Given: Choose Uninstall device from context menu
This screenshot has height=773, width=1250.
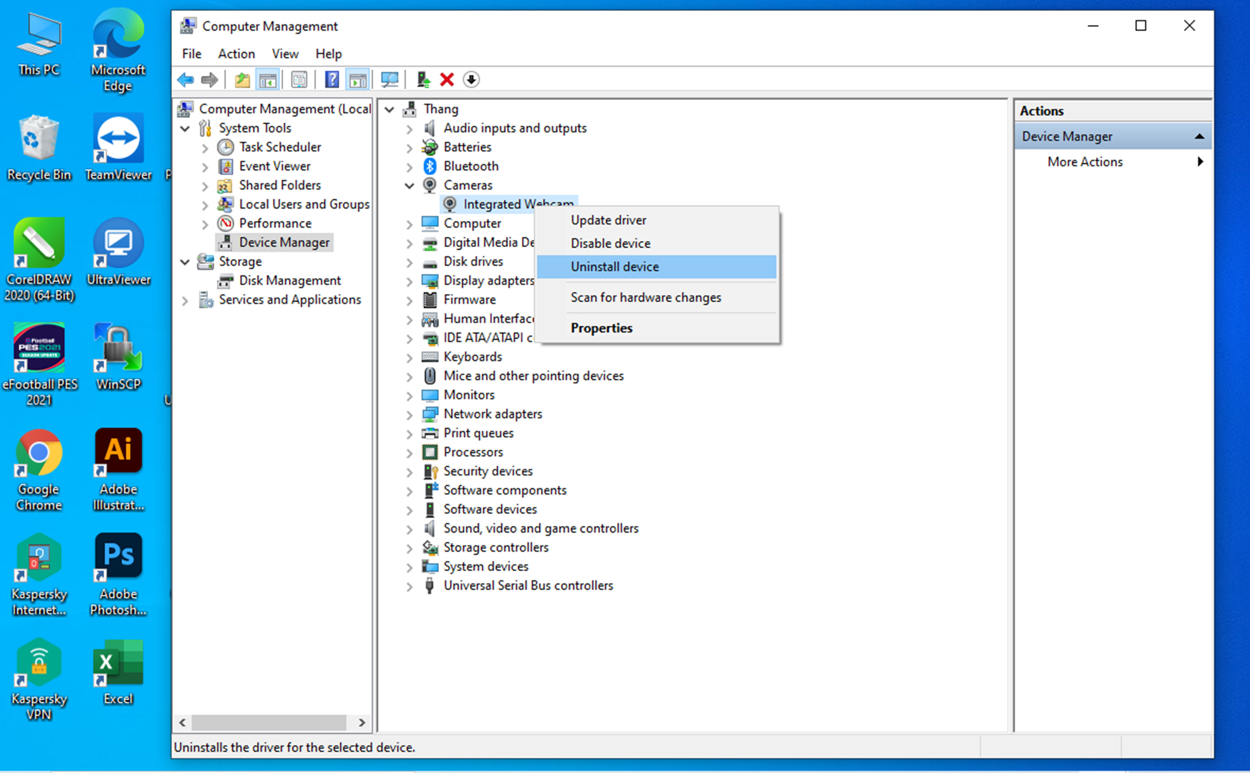Looking at the screenshot, I should [x=615, y=267].
